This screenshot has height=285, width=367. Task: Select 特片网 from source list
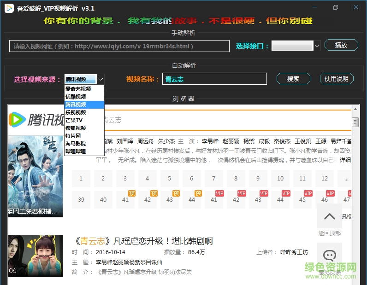(x=84, y=136)
